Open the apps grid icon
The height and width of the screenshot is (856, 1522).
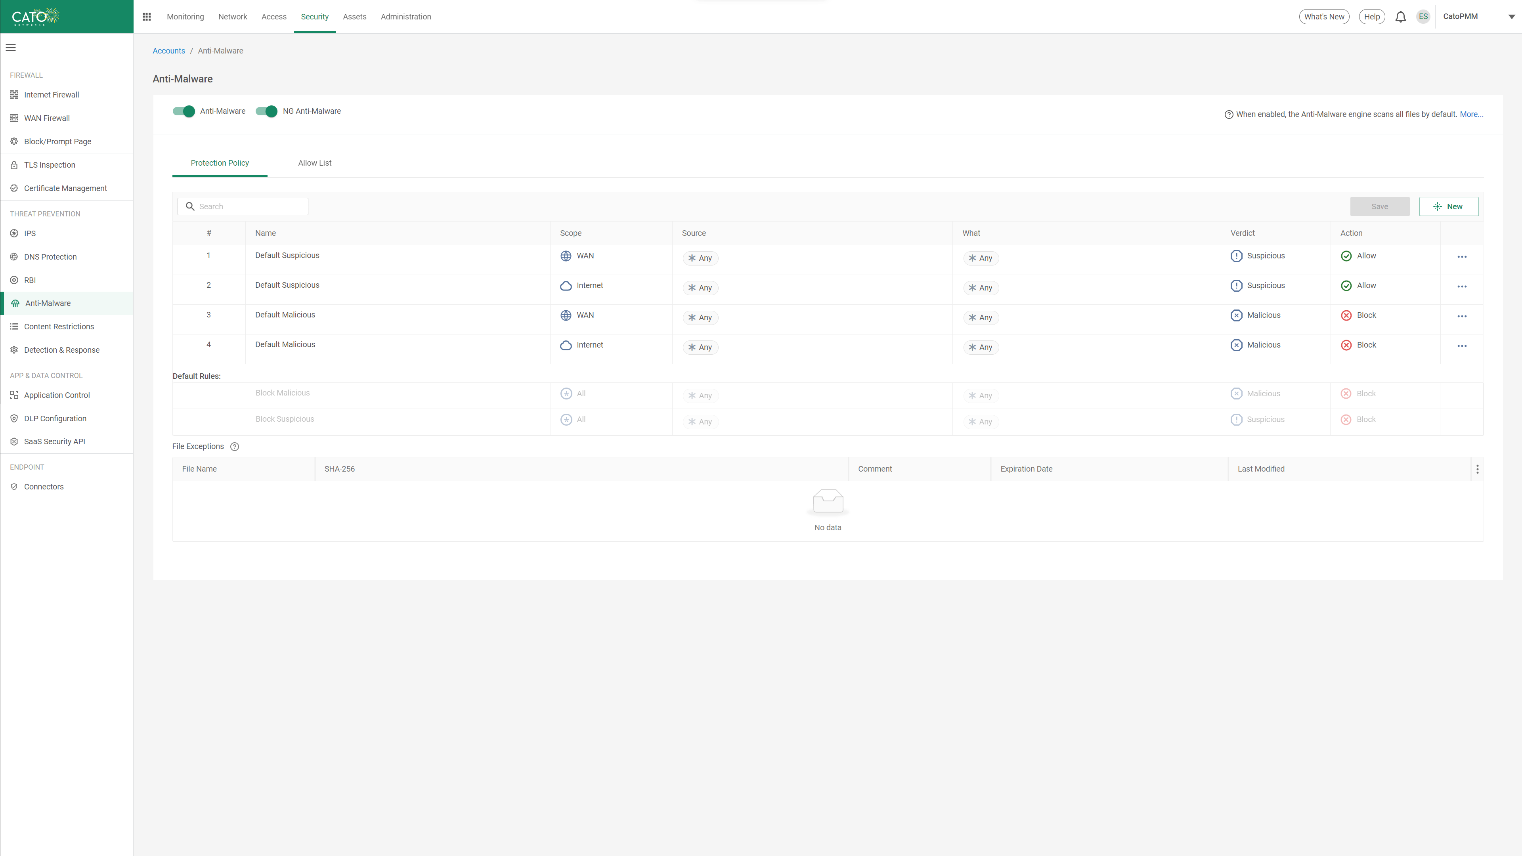pos(147,17)
